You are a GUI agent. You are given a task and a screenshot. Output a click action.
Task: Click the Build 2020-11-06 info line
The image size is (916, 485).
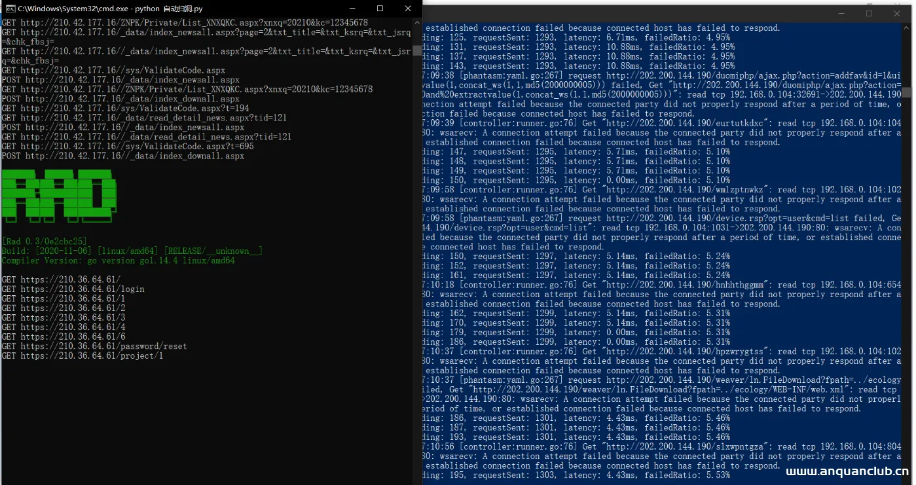132,251
